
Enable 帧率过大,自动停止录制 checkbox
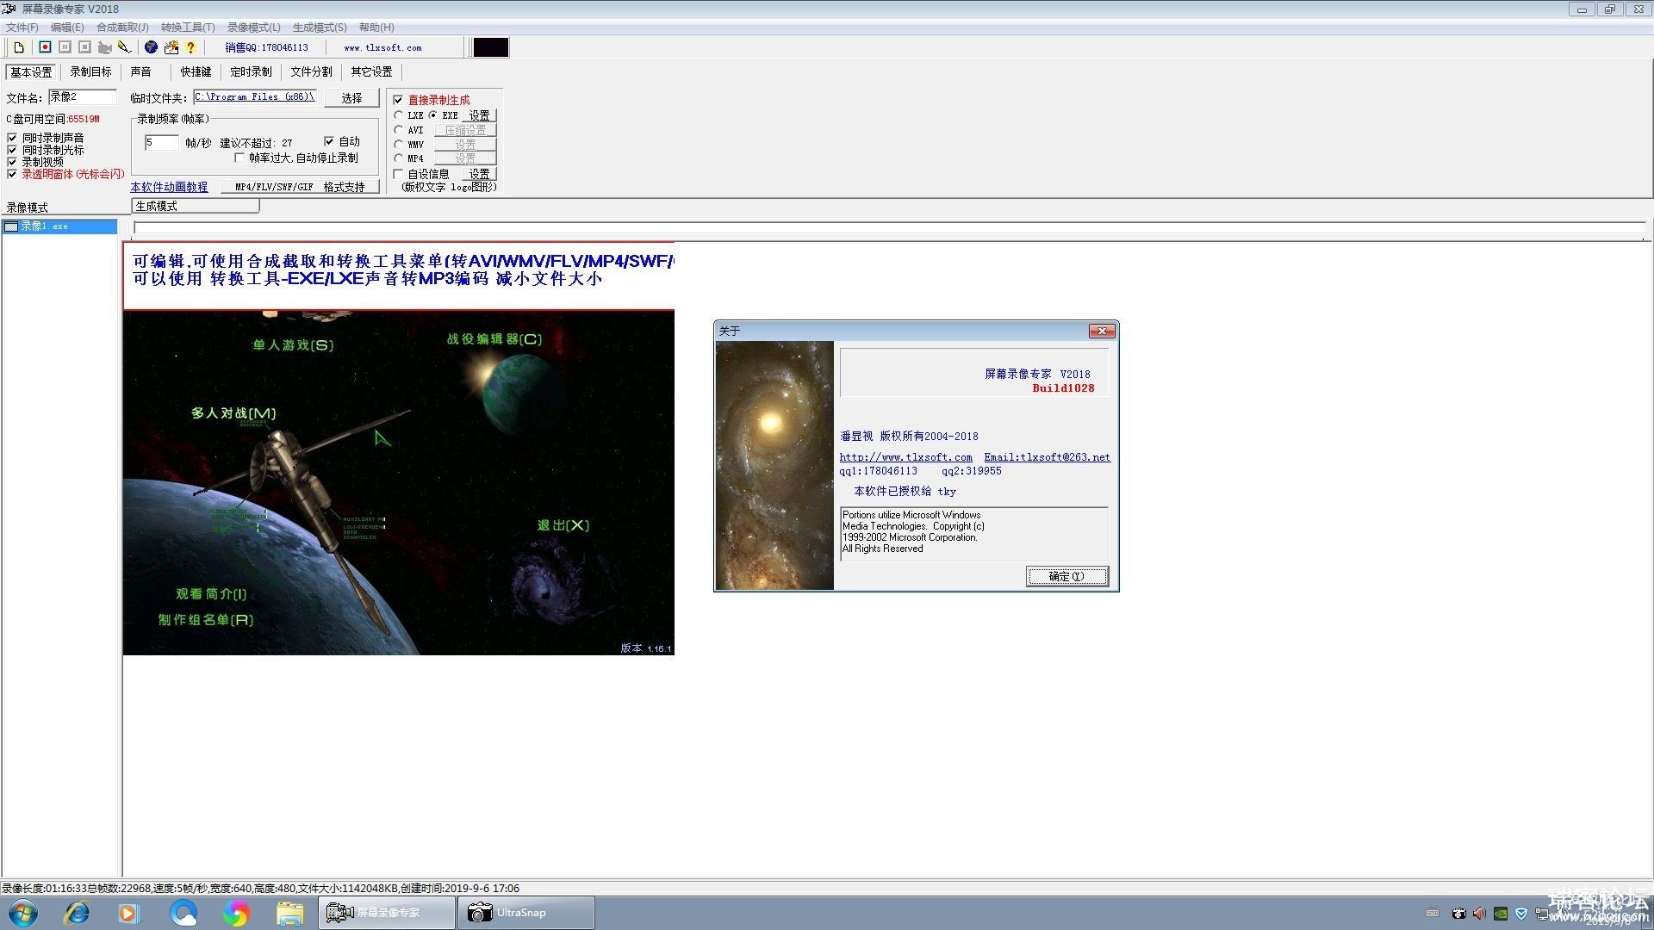[x=239, y=158]
